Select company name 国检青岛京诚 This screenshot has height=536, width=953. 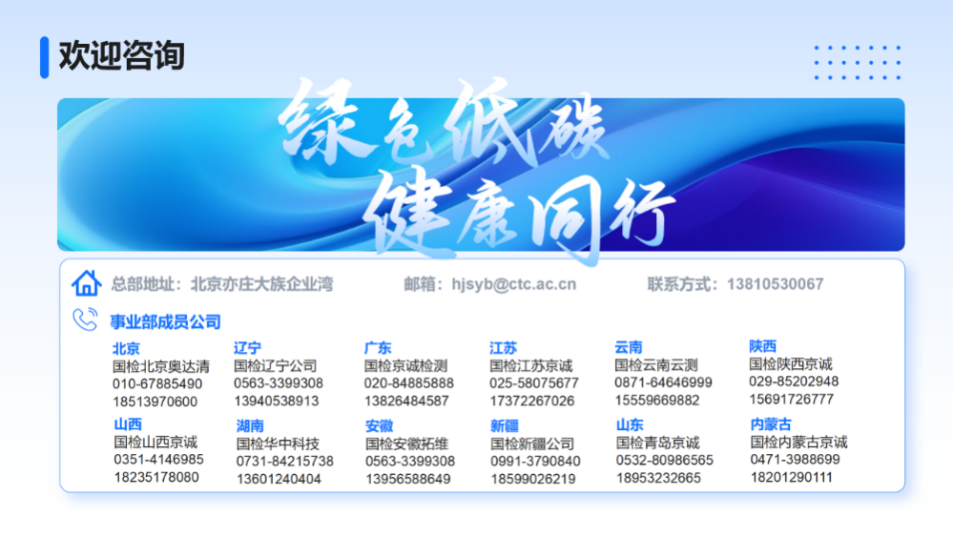[x=657, y=443]
